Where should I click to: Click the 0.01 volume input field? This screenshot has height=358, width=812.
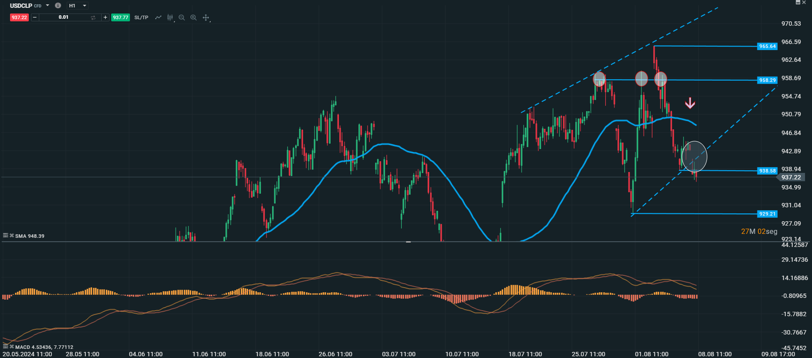tap(64, 17)
